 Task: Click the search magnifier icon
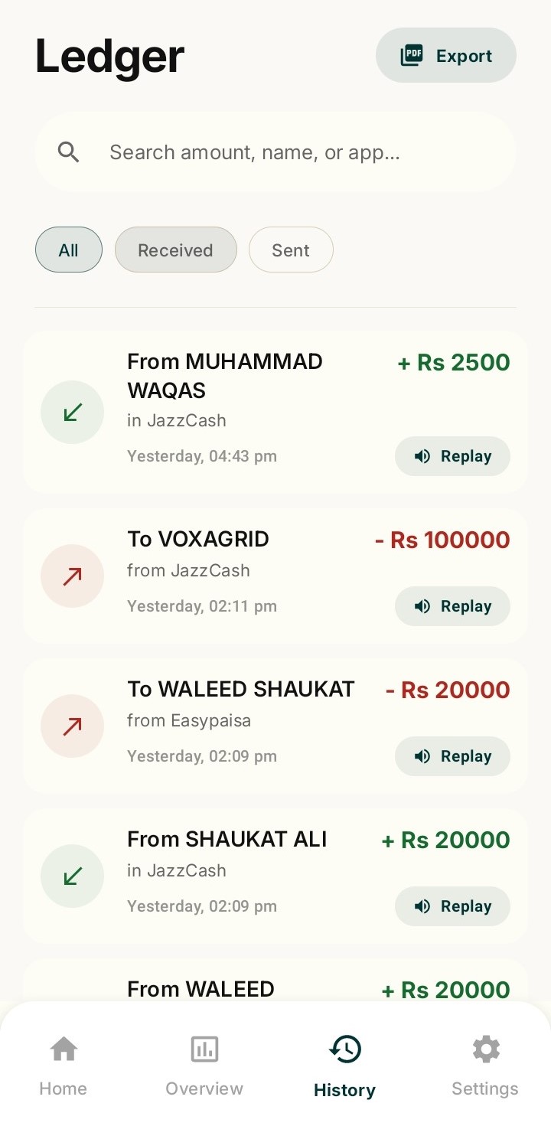pos(69,152)
